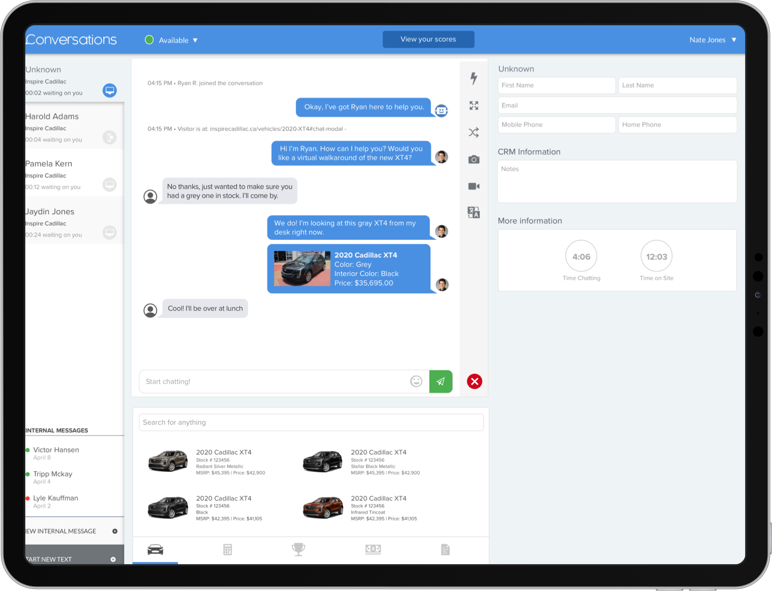Switch to the trophy tab
The image size is (772, 591).
point(298,550)
